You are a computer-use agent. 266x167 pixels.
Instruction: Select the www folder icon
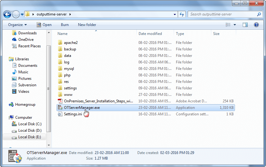[60, 95]
